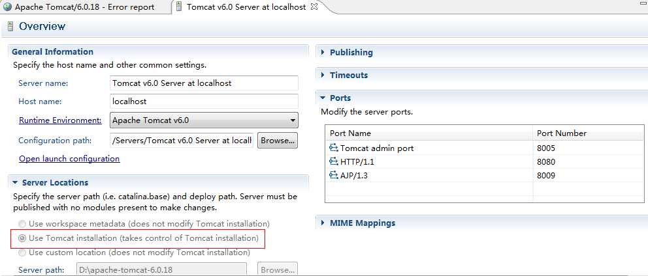
Task: Click the HTTP/1.1 port row icon
Action: [334, 161]
